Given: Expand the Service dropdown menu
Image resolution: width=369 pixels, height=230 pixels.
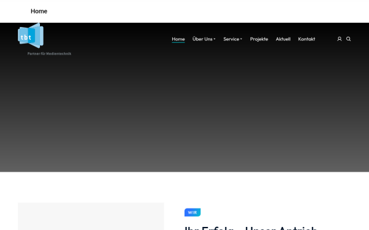Looking at the screenshot, I should coord(232,39).
